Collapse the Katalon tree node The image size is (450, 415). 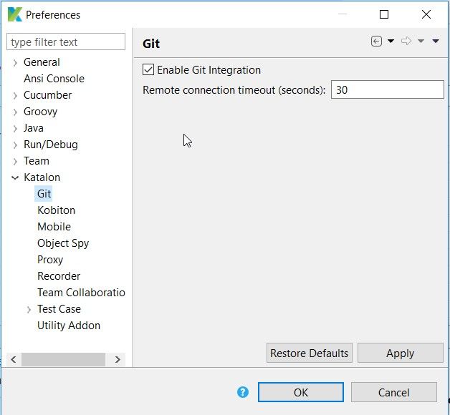click(x=15, y=177)
